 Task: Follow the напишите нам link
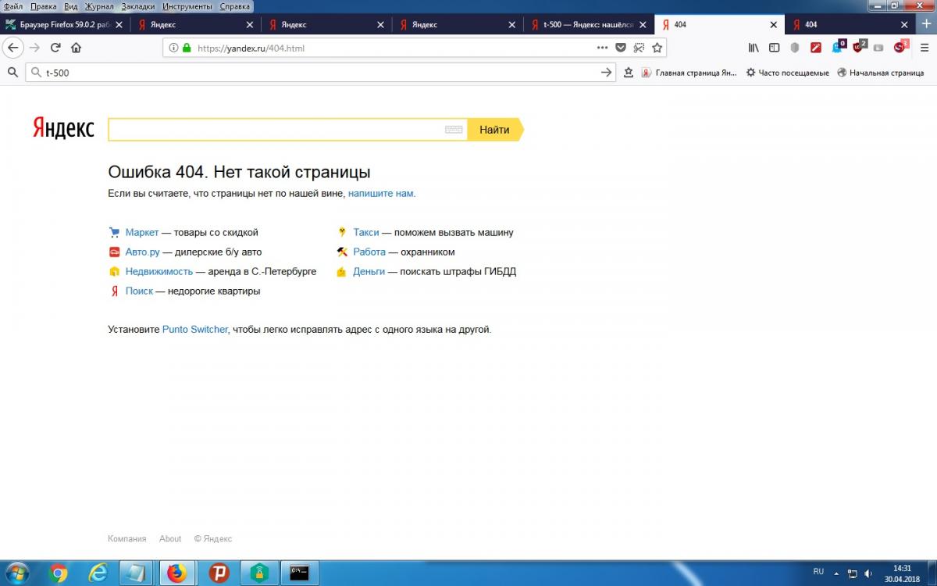coord(380,193)
